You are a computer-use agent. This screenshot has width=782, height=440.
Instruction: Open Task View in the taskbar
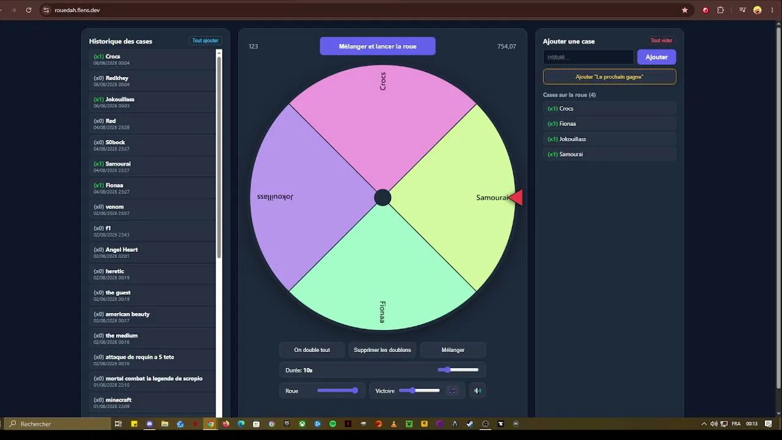118,424
